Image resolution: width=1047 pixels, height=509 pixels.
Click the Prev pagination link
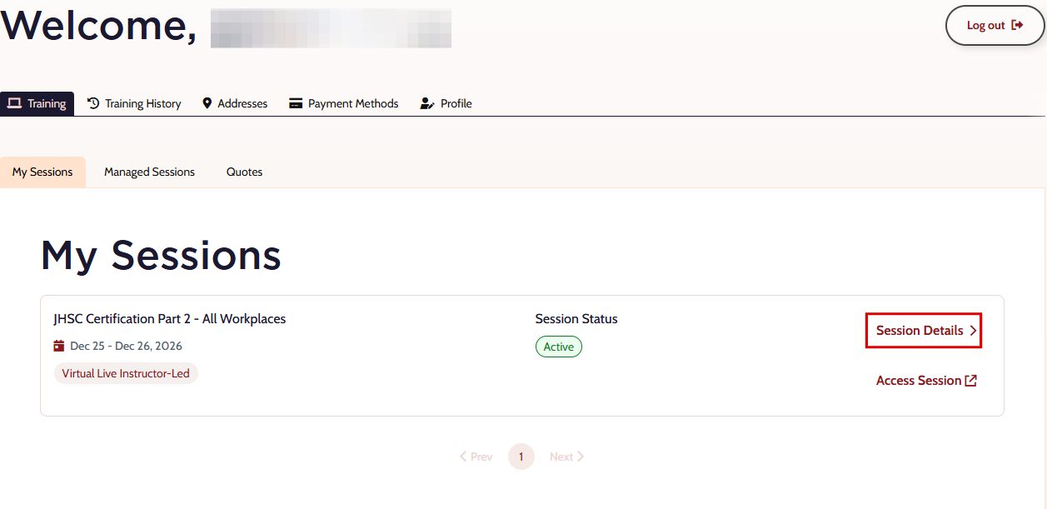click(476, 457)
